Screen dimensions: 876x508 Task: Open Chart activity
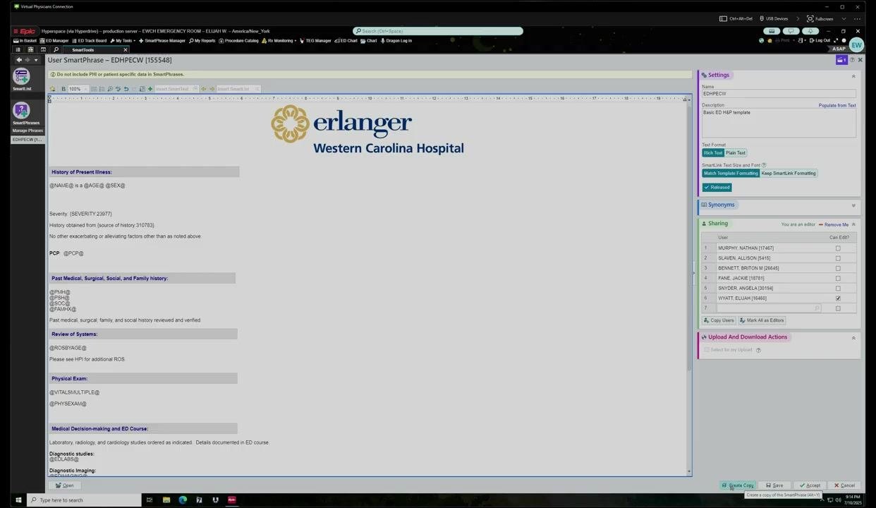[370, 41]
